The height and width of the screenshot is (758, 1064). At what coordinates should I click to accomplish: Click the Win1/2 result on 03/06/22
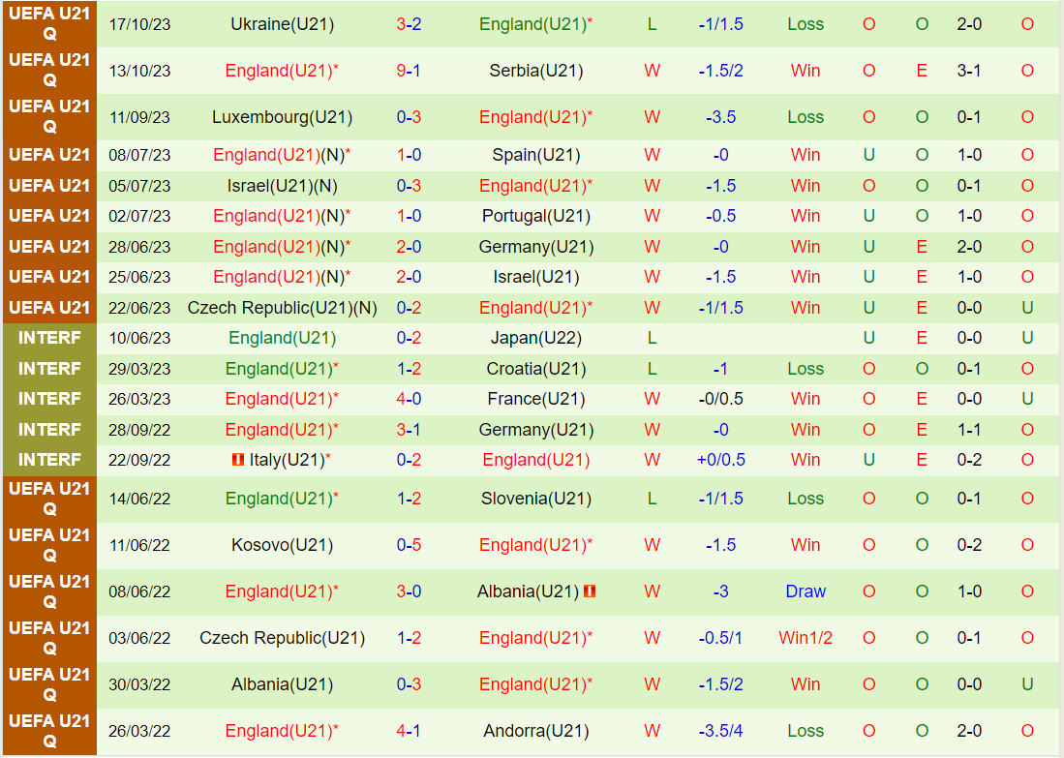(x=806, y=639)
